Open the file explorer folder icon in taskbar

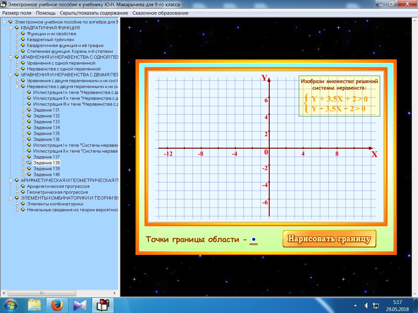point(34,306)
